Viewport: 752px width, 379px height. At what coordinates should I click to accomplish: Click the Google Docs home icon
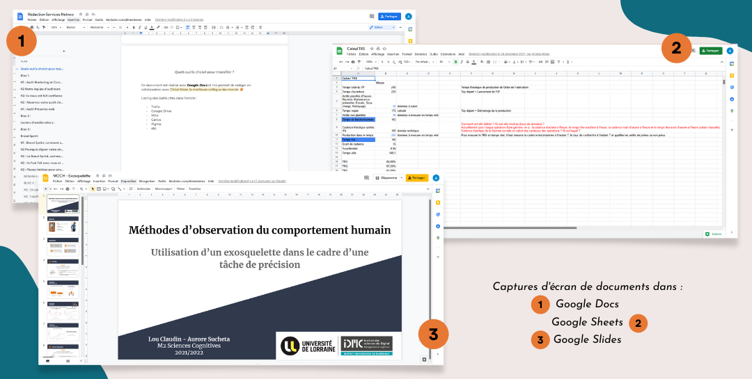(20, 16)
